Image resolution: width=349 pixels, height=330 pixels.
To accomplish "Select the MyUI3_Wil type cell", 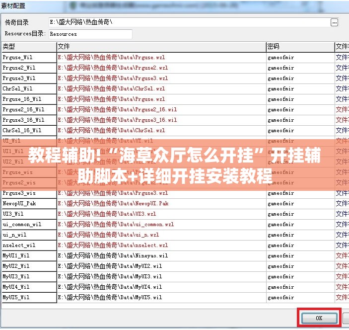I will (29, 277).
